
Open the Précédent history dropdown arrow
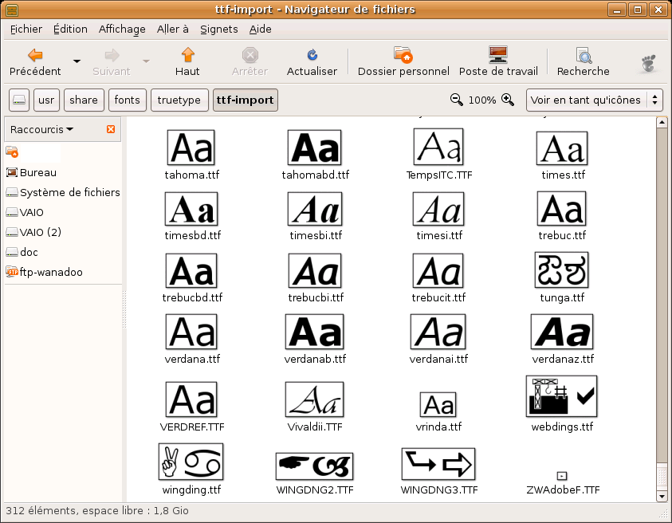(77, 61)
